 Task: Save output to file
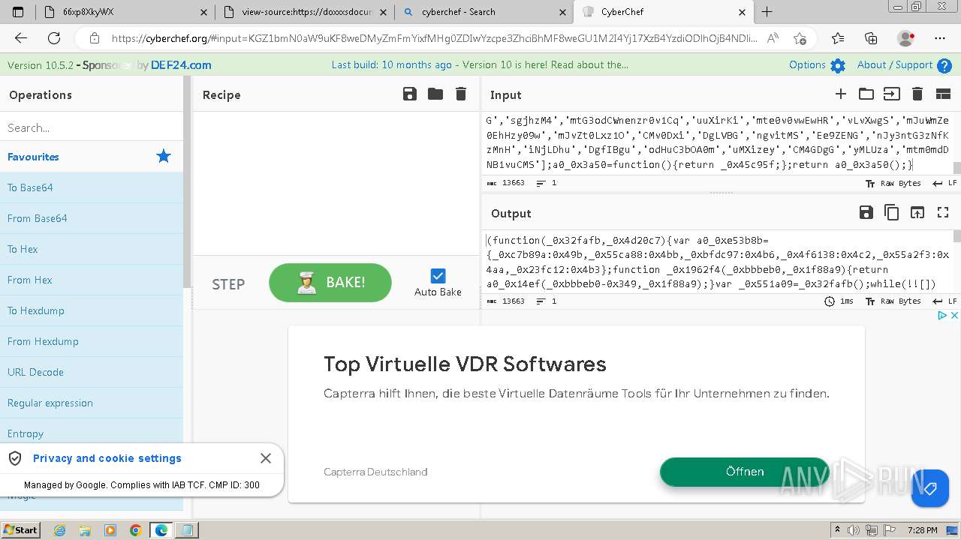[x=866, y=213]
